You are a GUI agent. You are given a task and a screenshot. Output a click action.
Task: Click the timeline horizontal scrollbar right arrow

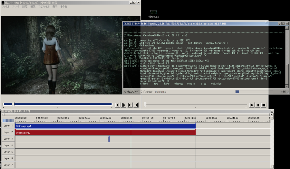(272, 115)
